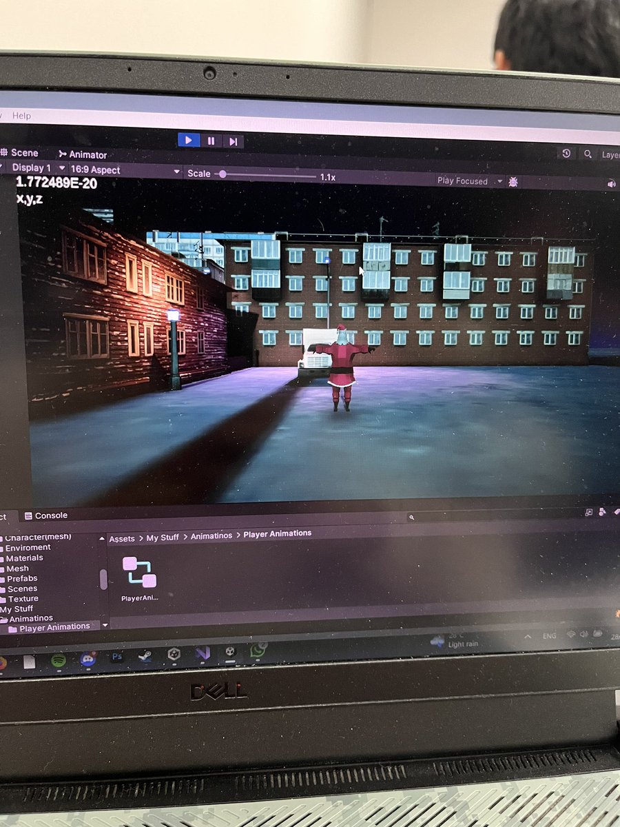Open the Console tab
This screenshot has height=827, width=620.
pos(45,515)
